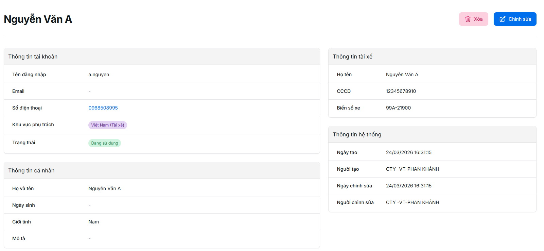Select the Thông tin tài khoản section header
The image size is (544, 251).
point(33,56)
